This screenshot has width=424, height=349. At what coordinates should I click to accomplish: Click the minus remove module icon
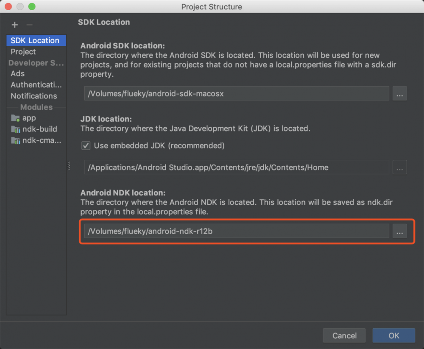[x=29, y=25]
